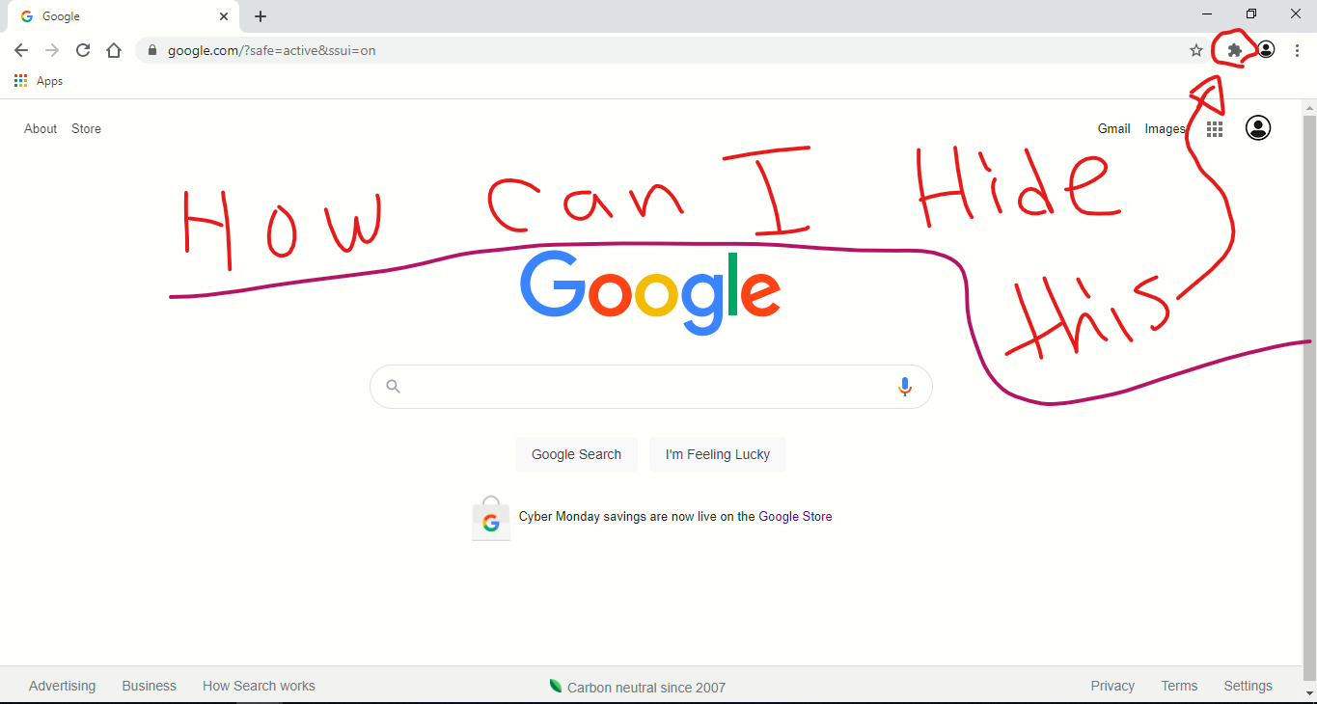The width and height of the screenshot is (1317, 704).
Task: Start voice search with the microphone icon
Action: click(905, 387)
